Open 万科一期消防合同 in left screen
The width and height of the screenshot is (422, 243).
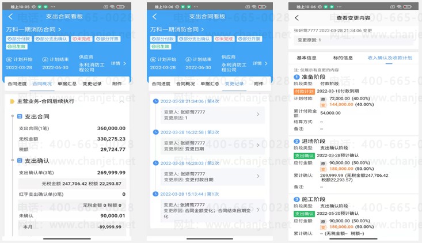click(33, 29)
